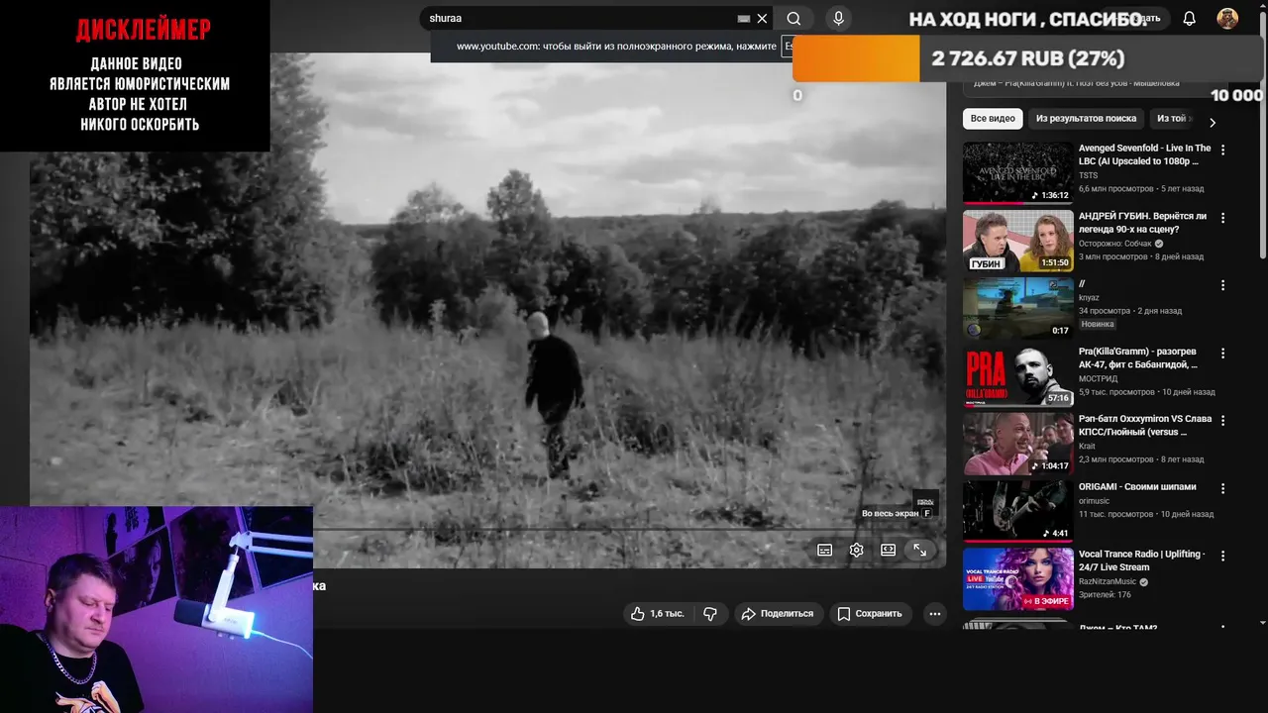This screenshot has height=713, width=1268.
Task: Open options menu for Vocal Trance Radio
Action: point(1222,556)
